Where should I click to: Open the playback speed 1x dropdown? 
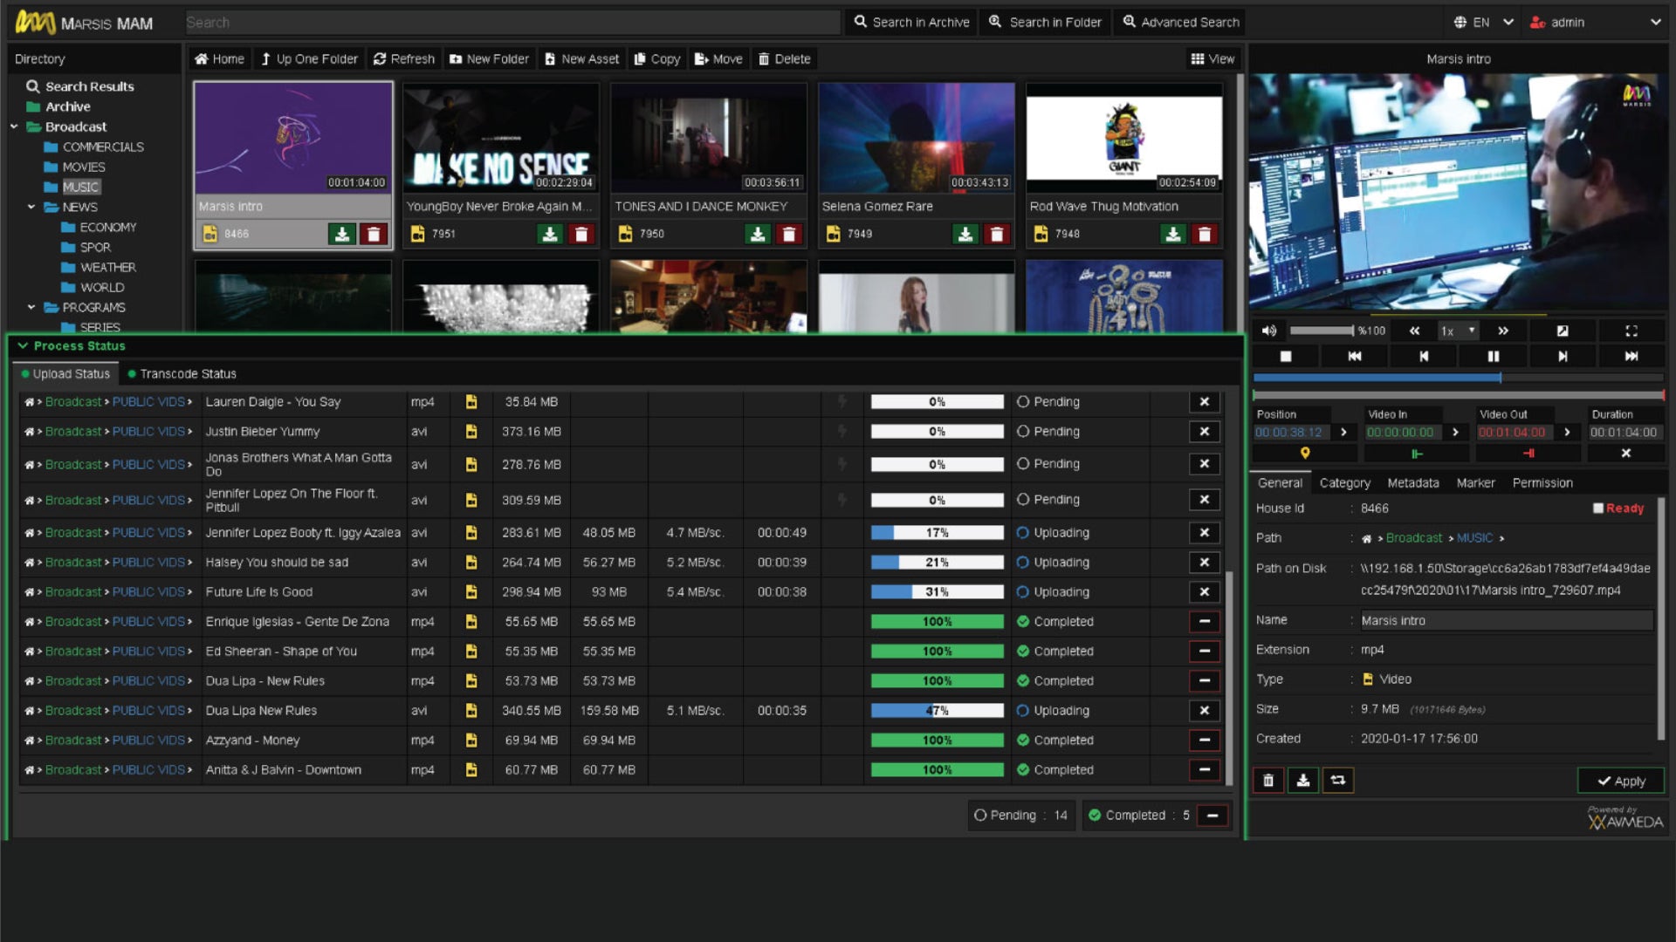[1458, 331]
